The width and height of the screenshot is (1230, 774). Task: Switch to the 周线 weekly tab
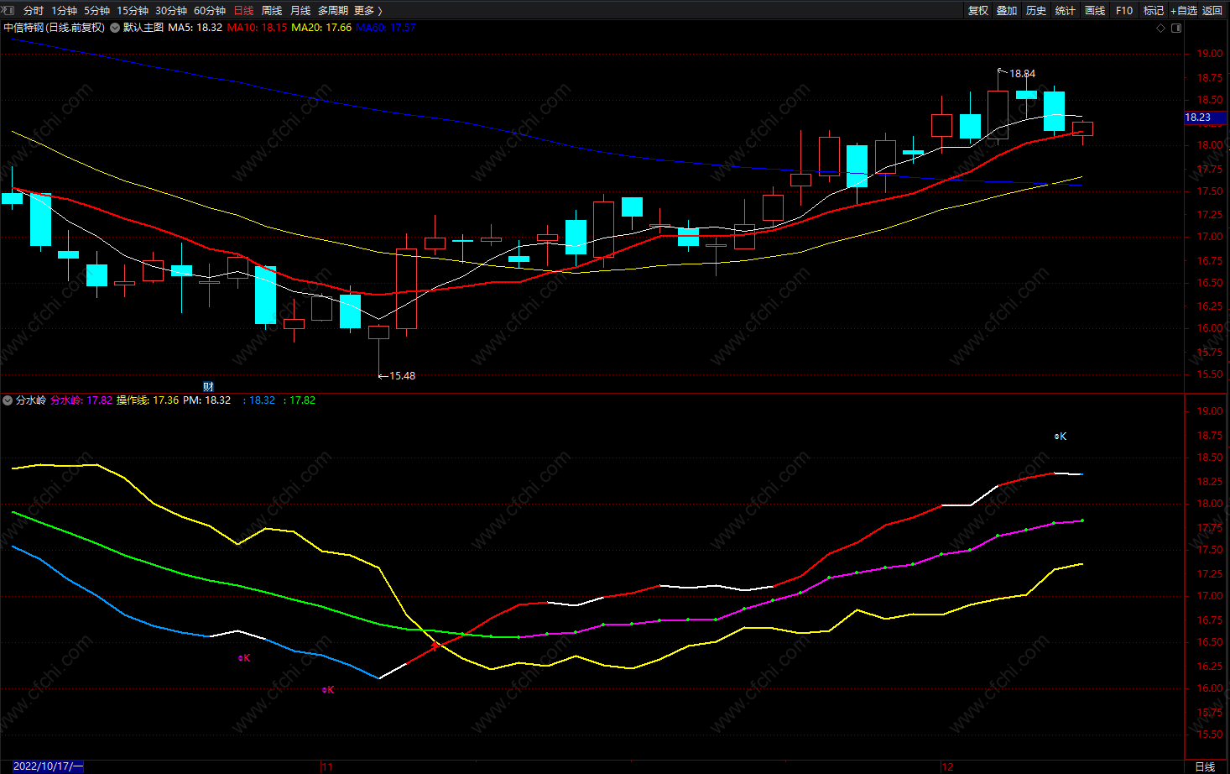272,10
